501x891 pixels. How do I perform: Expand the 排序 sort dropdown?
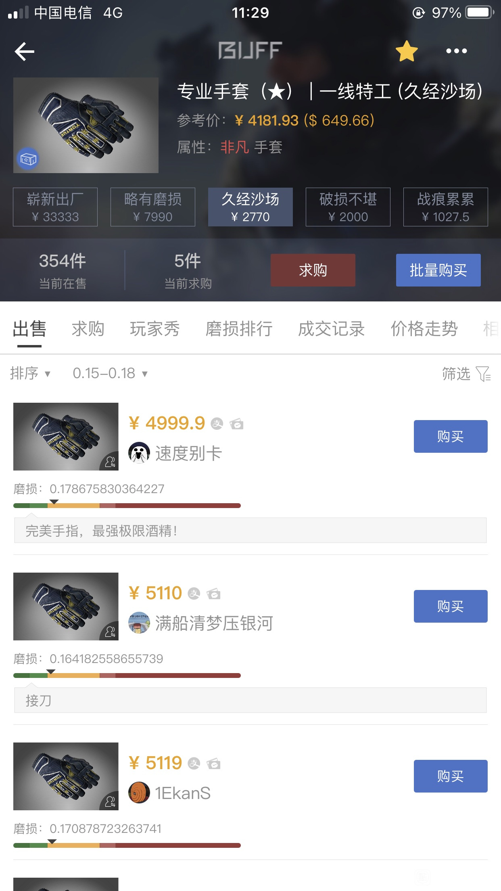click(30, 373)
